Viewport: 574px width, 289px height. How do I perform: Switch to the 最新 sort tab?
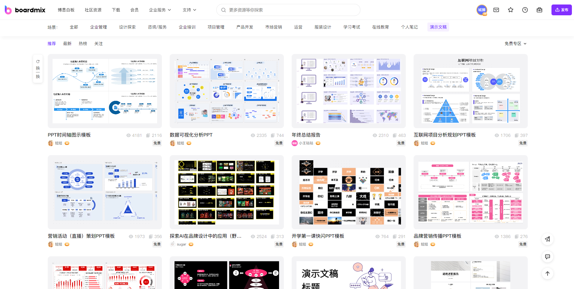(x=67, y=44)
